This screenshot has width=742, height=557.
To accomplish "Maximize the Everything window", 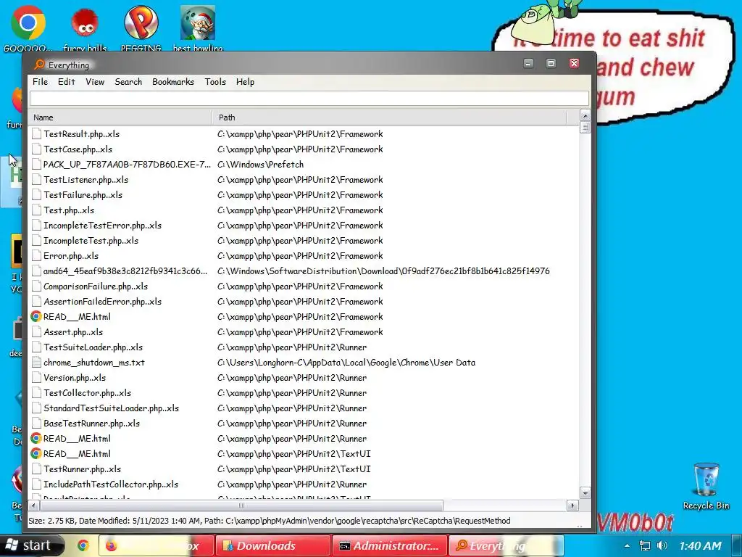I will [x=551, y=64].
